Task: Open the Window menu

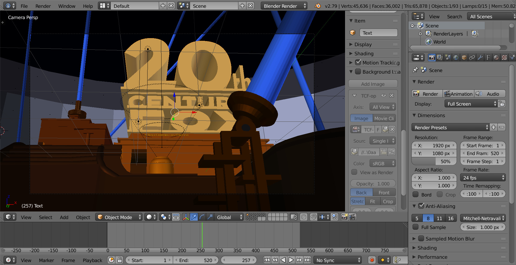Action: [x=67, y=6]
